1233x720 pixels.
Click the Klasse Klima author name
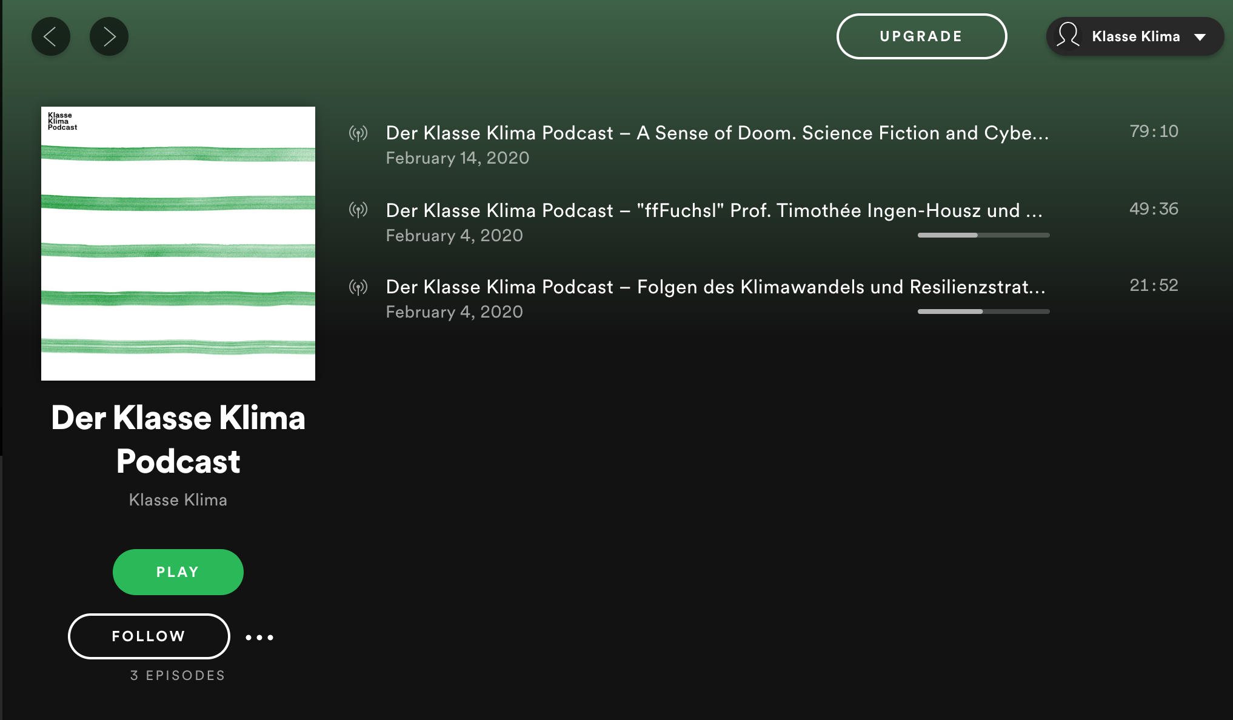[178, 499]
